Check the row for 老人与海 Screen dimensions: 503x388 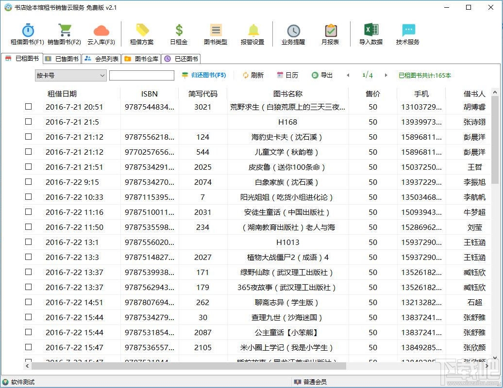tap(29, 227)
